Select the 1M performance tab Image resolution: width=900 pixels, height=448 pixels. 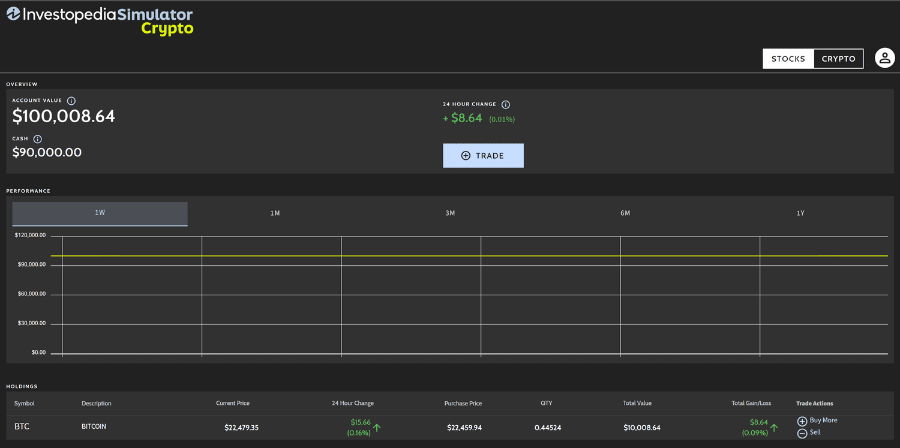tap(275, 213)
